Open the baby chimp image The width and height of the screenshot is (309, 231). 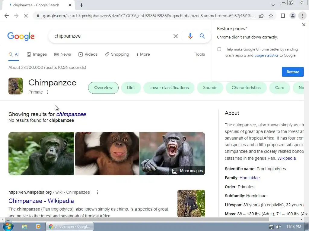click(107, 154)
